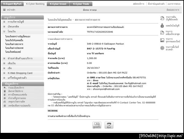Expand the ชำระค่าสินค้าและบริการ section
The image size is (184, 139).
tap(4, 58)
